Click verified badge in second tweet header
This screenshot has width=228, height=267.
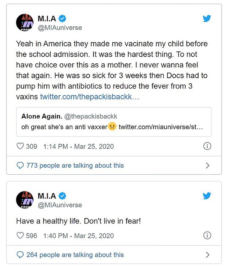(x=62, y=196)
